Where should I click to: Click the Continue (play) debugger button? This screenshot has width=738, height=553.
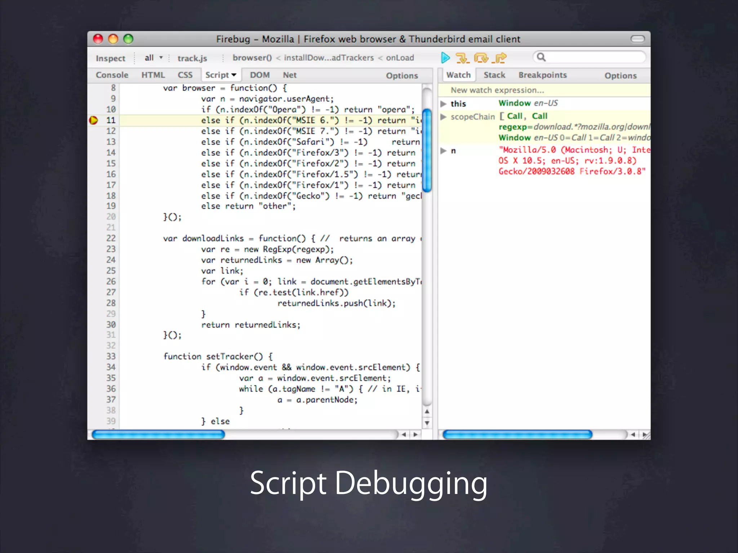445,58
